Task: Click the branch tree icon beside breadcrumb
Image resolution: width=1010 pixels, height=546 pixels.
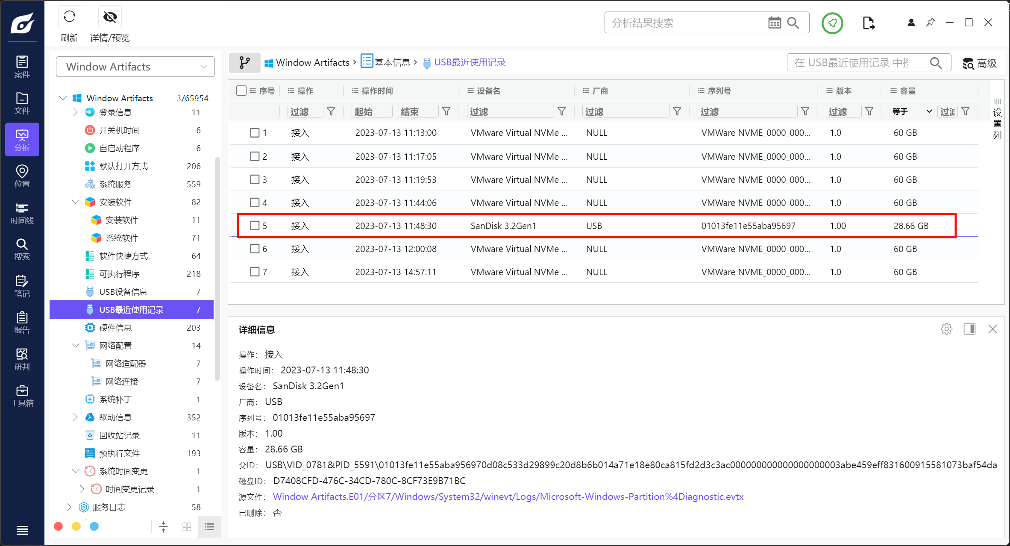Action: click(244, 63)
